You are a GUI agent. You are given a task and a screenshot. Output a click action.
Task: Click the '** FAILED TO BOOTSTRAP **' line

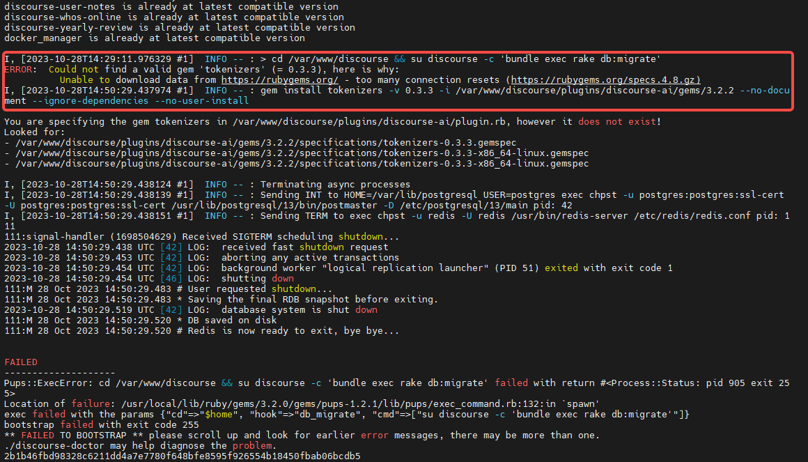pyautogui.click(x=302, y=436)
